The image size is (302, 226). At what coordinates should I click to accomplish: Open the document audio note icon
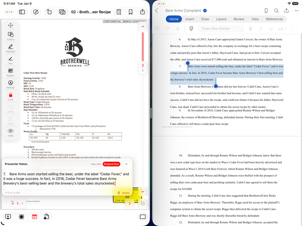pos(46,217)
